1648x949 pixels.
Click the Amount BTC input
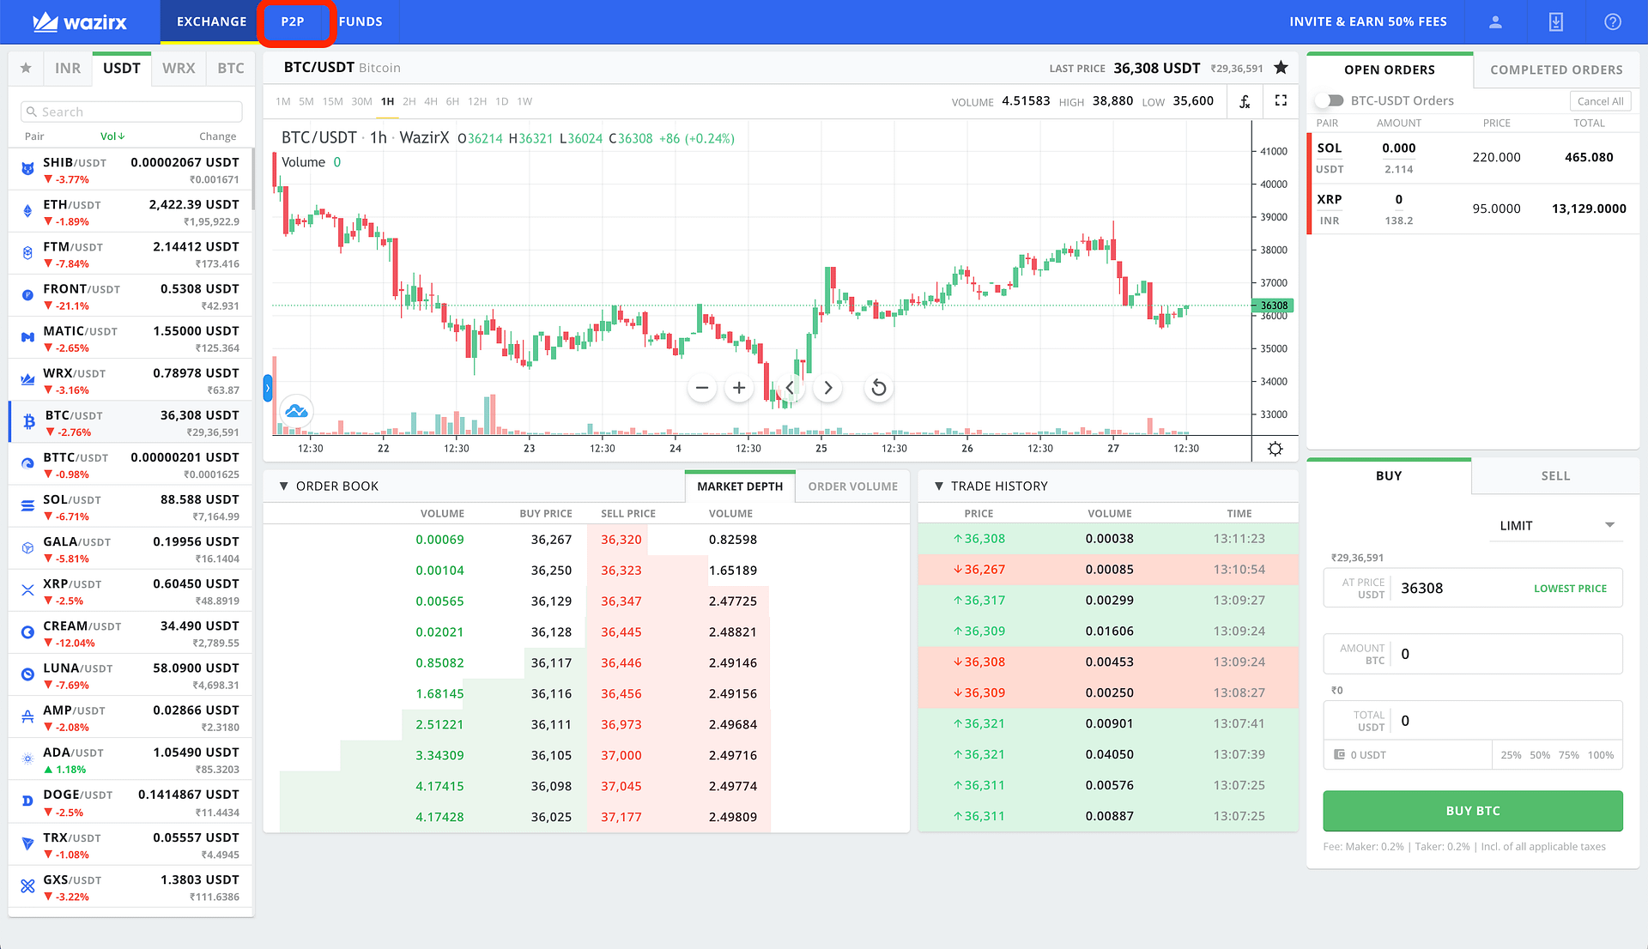point(1473,654)
